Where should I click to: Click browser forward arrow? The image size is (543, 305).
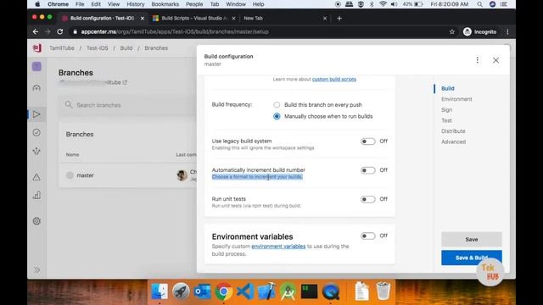coord(48,32)
